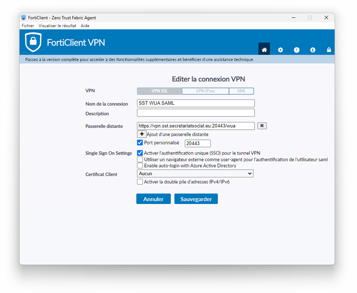View the About info icon
Image resolution: width=357 pixels, height=293 pixels.
click(x=313, y=49)
